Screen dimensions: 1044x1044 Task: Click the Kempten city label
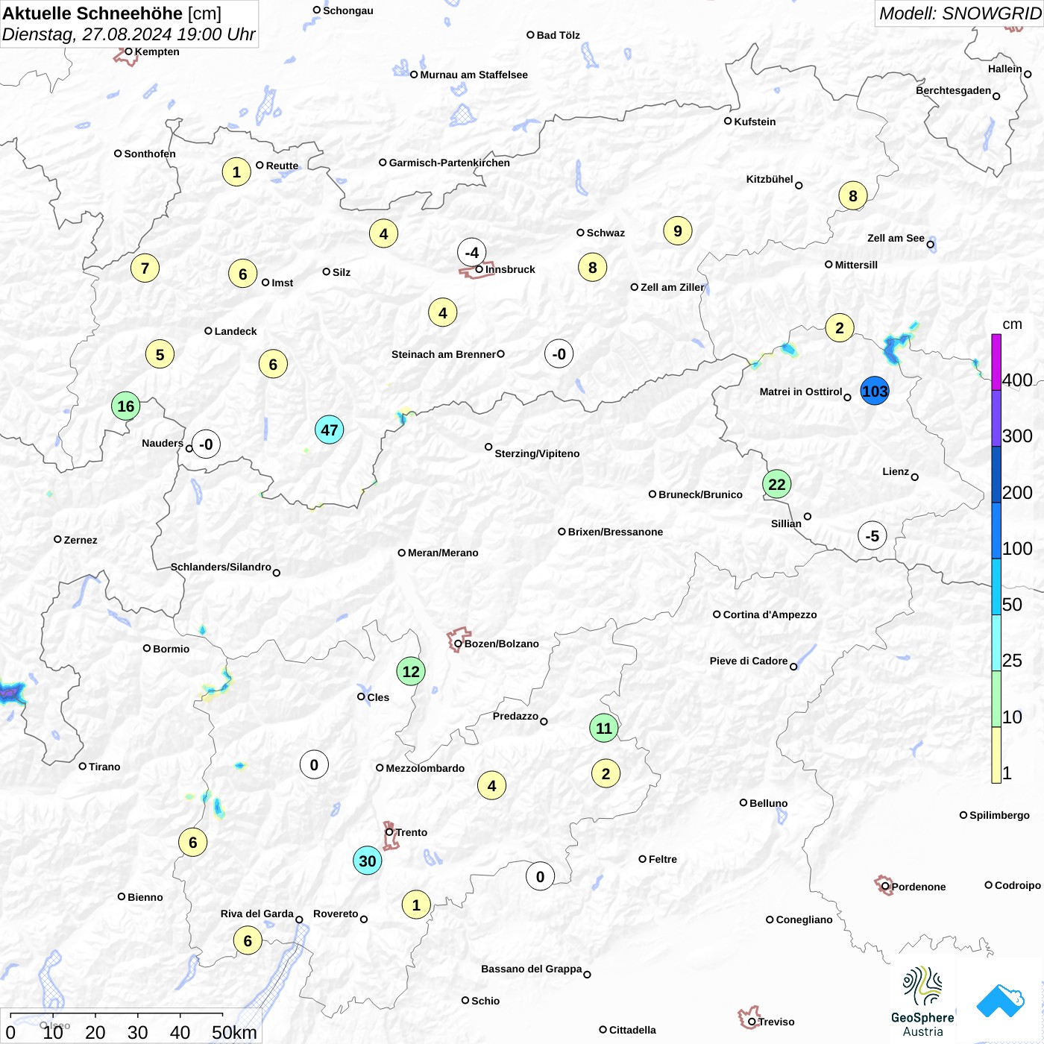(157, 51)
